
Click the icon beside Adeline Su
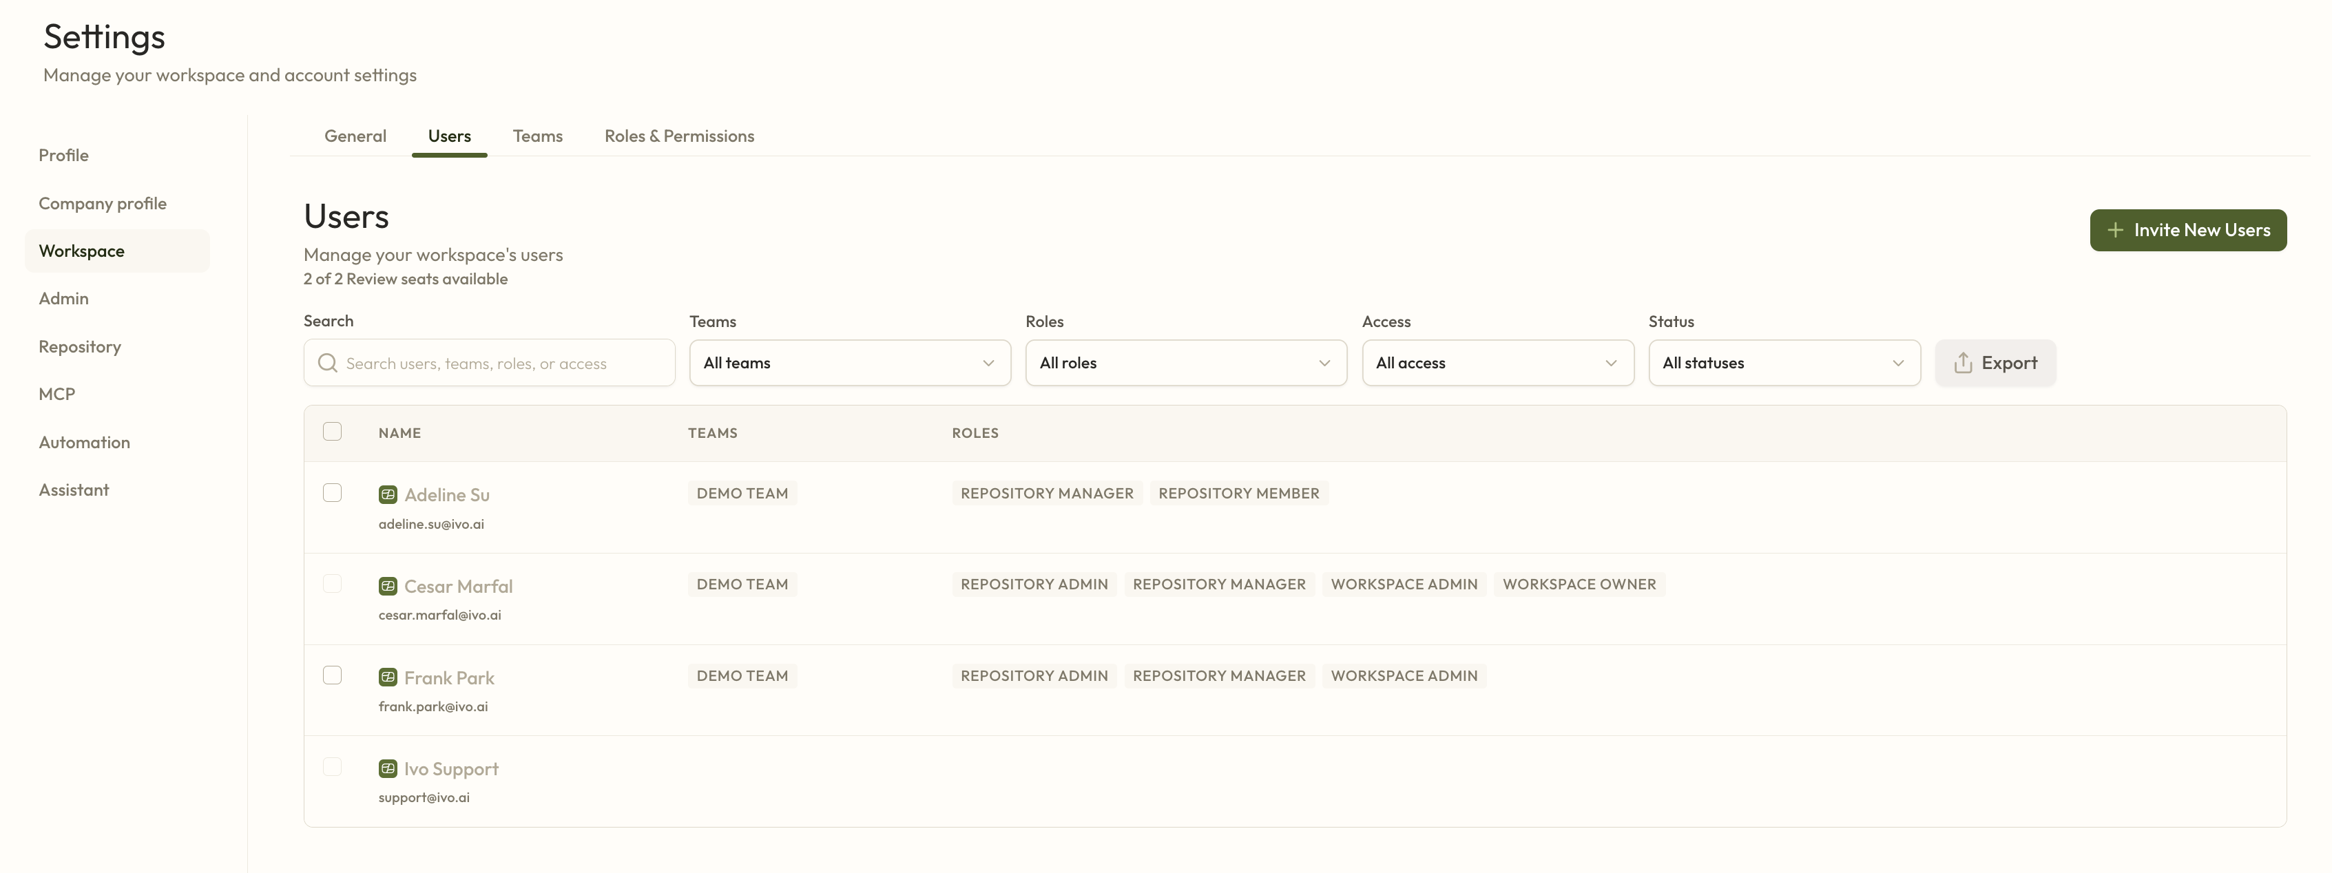(388, 495)
